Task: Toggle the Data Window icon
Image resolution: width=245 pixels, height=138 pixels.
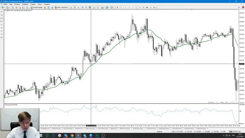Action: pos(16,7)
